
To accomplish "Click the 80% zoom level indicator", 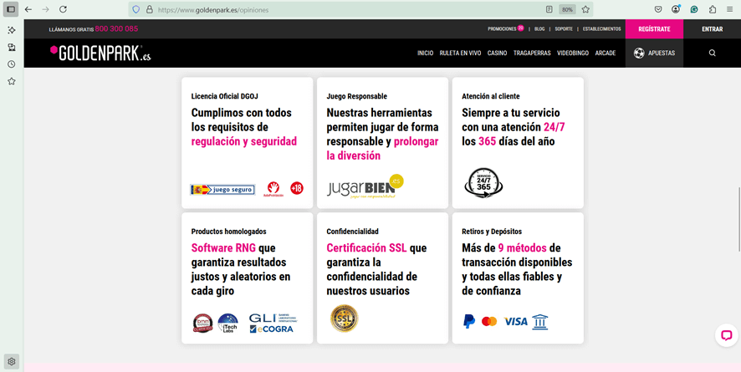I will 567,9.
